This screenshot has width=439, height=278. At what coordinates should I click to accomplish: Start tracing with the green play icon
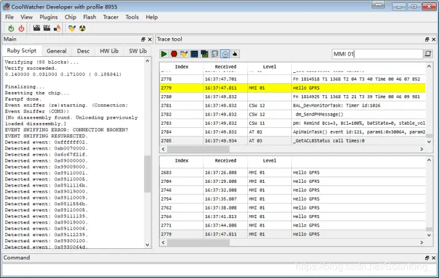[x=164, y=54]
